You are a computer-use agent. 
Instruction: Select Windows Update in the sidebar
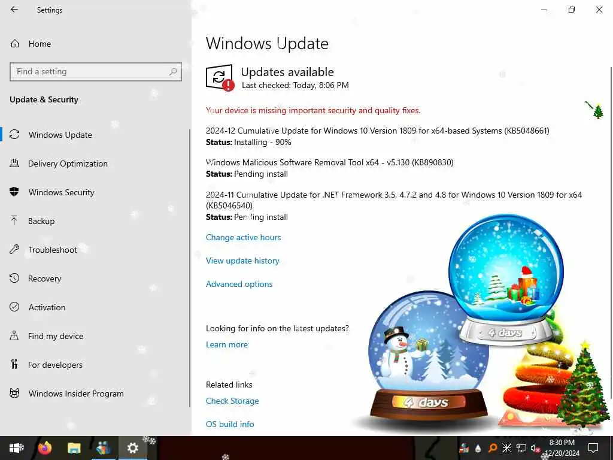60,135
